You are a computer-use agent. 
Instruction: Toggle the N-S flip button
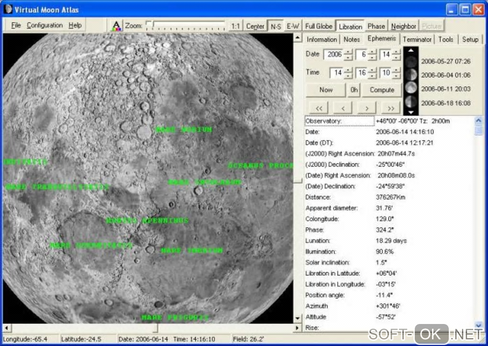coord(276,26)
